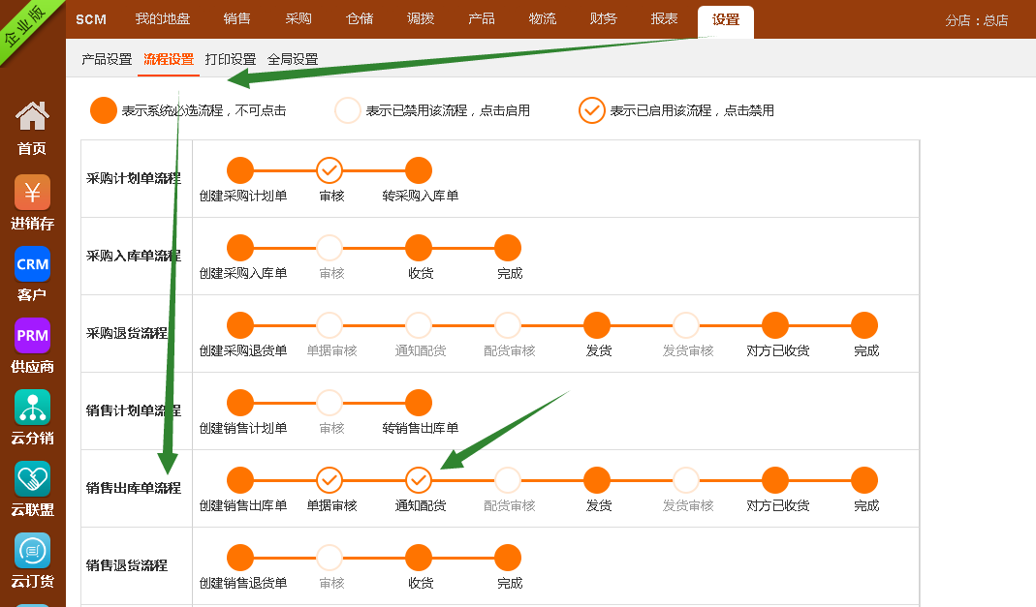
Task: Open the CRM 客户 sidebar icon
Action: 32,264
